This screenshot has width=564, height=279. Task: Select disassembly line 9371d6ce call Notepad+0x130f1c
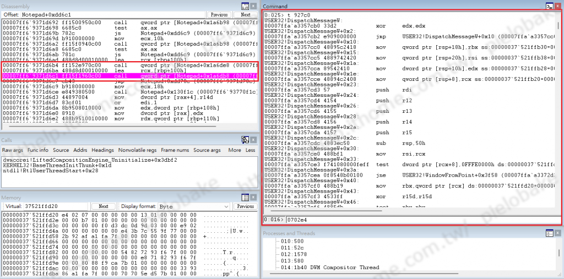tap(130, 92)
